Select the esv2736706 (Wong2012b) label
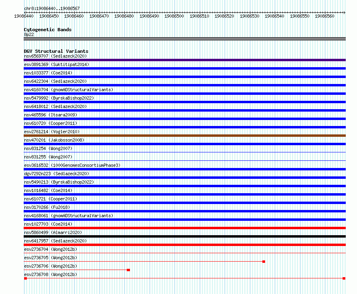This screenshot has height=294, width=357. pos(51,266)
